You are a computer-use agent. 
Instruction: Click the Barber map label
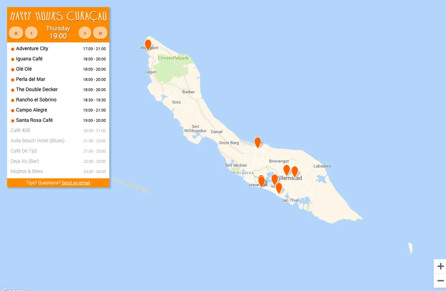tap(188, 92)
